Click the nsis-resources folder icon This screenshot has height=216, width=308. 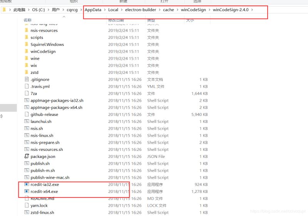[x=27, y=30]
